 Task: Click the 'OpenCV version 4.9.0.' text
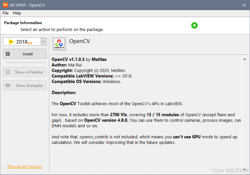pyautogui.click(x=106, y=120)
